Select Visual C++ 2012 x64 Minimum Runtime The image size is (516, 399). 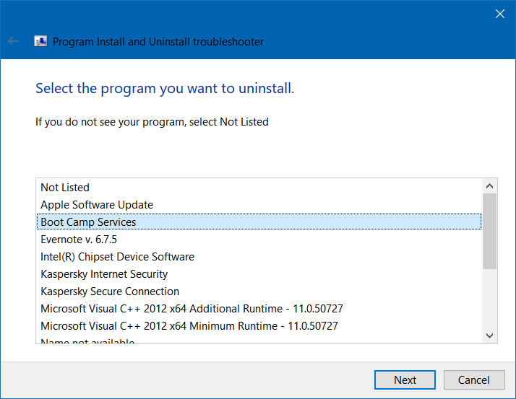189,326
